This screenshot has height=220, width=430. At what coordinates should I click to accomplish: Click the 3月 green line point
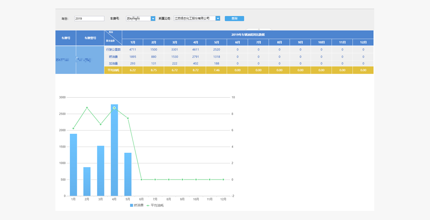tap(100, 124)
